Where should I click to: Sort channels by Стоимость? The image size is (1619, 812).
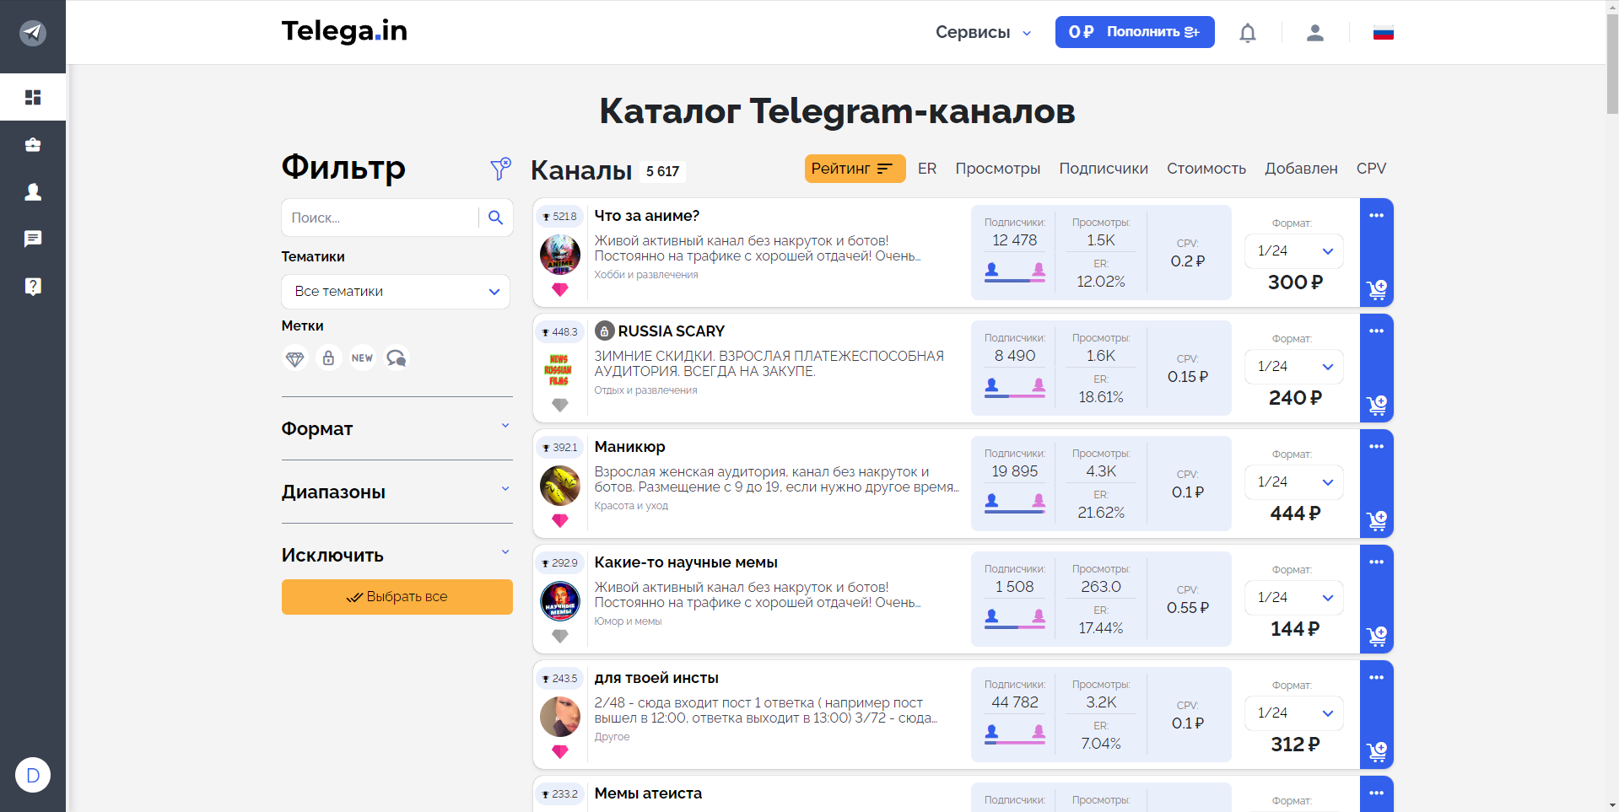(1206, 169)
